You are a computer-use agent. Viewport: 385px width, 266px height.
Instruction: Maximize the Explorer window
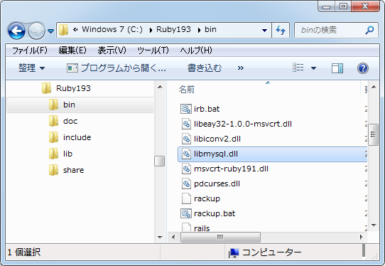(x=343, y=6)
